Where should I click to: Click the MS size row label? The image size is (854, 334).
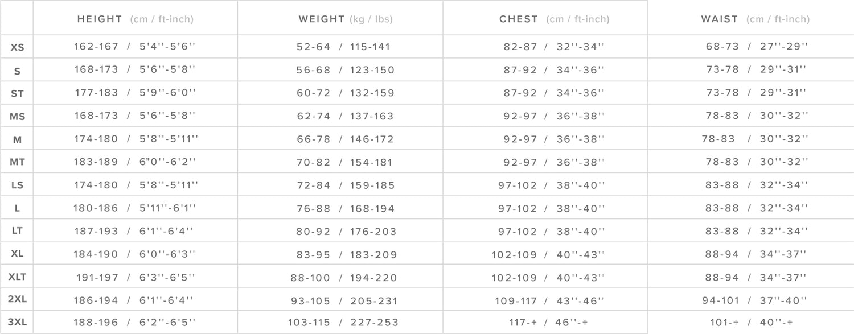pyautogui.click(x=17, y=116)
